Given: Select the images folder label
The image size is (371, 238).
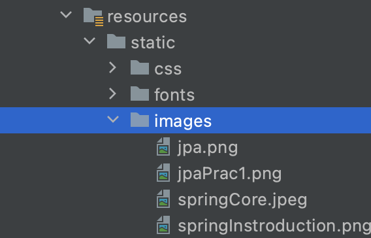Looking at the screenshot, I should (183, 122).
